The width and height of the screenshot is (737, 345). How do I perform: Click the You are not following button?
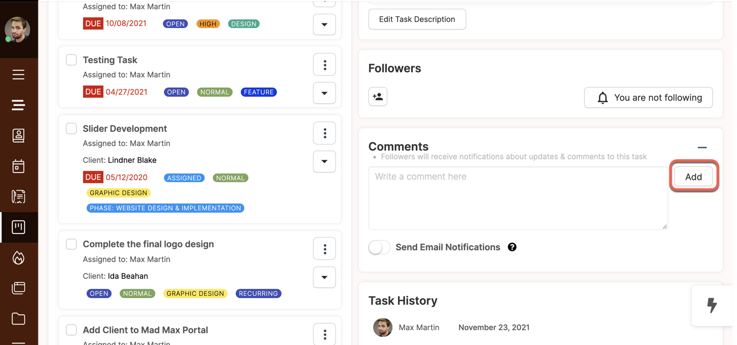pos(648,98)
